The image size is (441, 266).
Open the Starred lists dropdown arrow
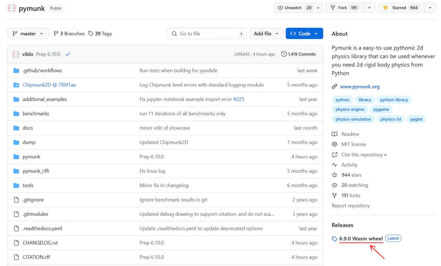point(430,8)
